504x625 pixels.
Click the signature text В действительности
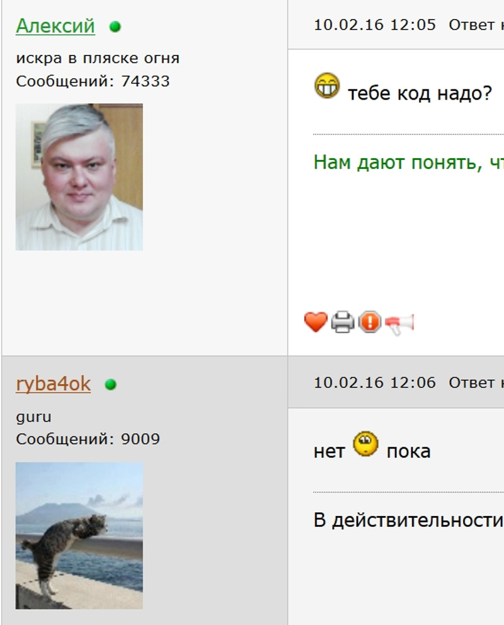409,520
